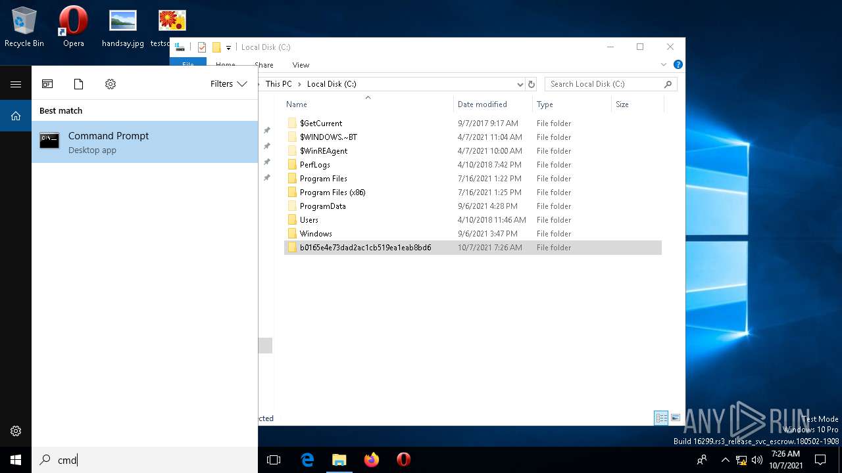Viewport: 842px width, 473px height.
Task: Open the Customize Quick Access Toolbar arrow
Action: [229, 47]
